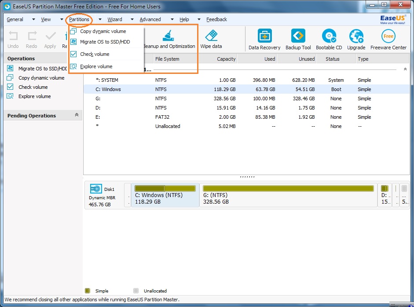Open the View menu
This screenshot has width=414, height=307.
[46, 19]
